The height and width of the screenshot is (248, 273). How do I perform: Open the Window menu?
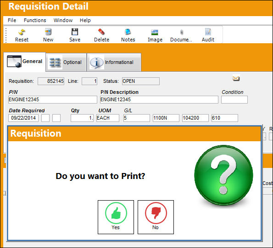click(63, 20)
